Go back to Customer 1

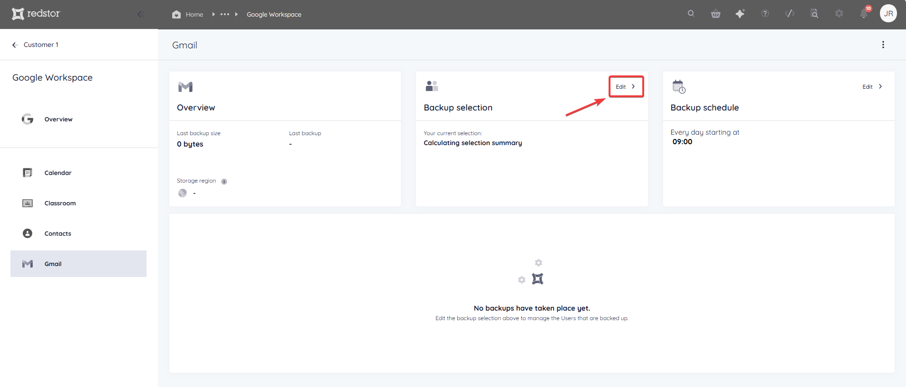point(36,45)
